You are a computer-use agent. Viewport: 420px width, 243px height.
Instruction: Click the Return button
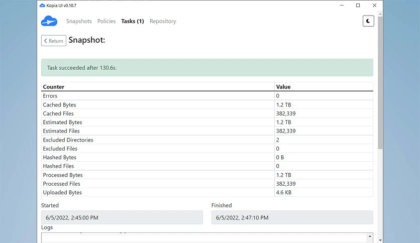click(54, 41)
